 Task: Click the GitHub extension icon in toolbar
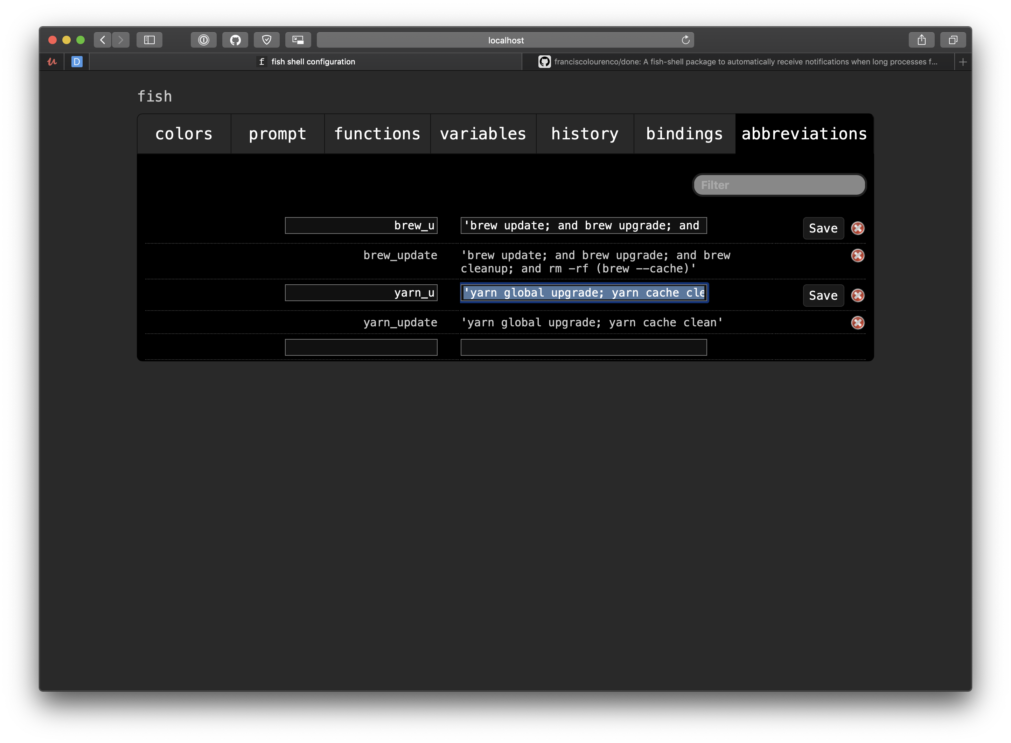coord(235,40)
